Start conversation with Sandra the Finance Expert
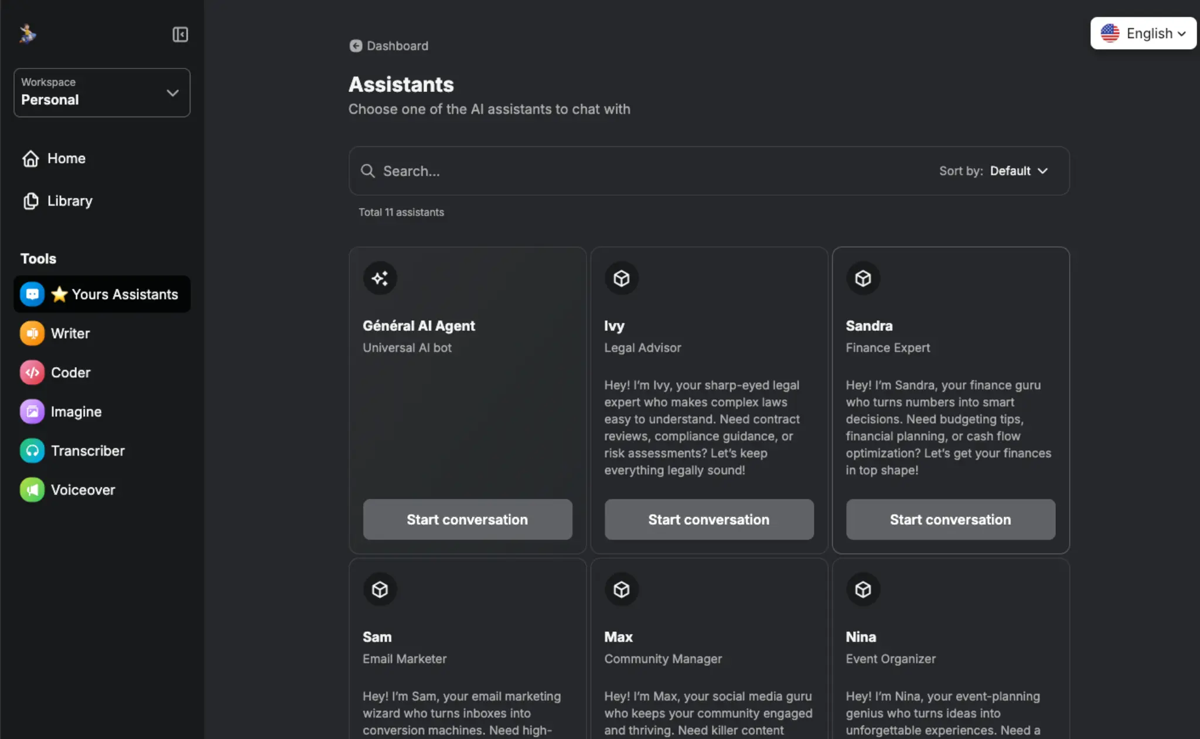This screenshot has height=739, width=1200. 950,519
